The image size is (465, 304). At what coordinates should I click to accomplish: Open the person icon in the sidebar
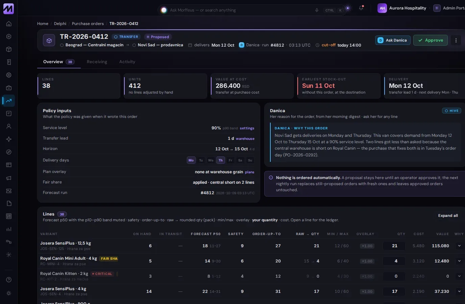pyautogui.click(x=9, y=126)
